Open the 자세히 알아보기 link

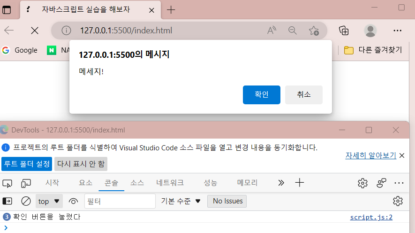click(370, 155)
